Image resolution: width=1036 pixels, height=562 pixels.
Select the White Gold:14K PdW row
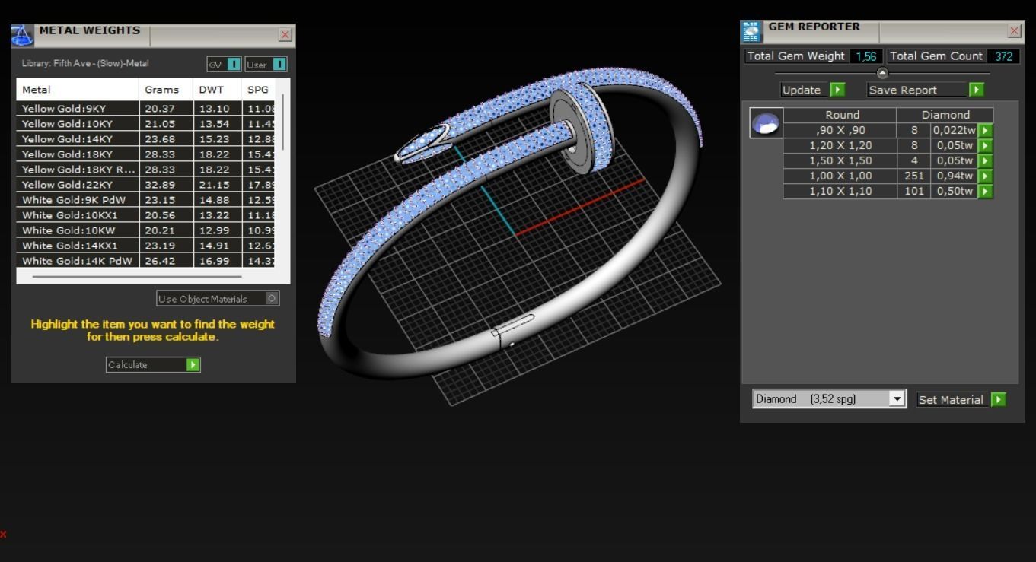coord(145,261)
